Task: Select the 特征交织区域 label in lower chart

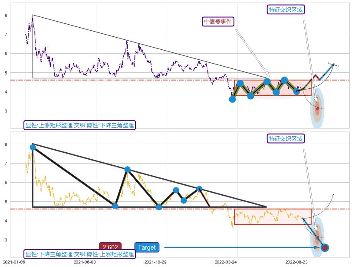Action: (x=286, y=138)
